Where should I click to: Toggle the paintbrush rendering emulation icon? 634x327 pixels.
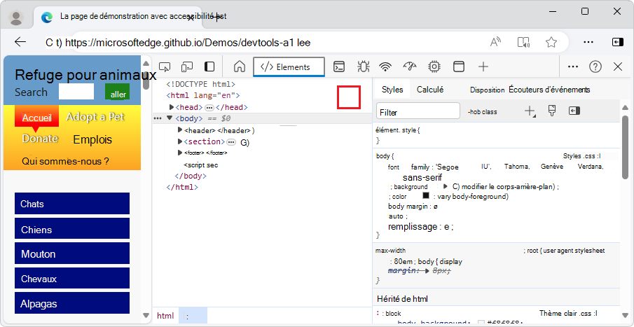[x=552, y=111]
